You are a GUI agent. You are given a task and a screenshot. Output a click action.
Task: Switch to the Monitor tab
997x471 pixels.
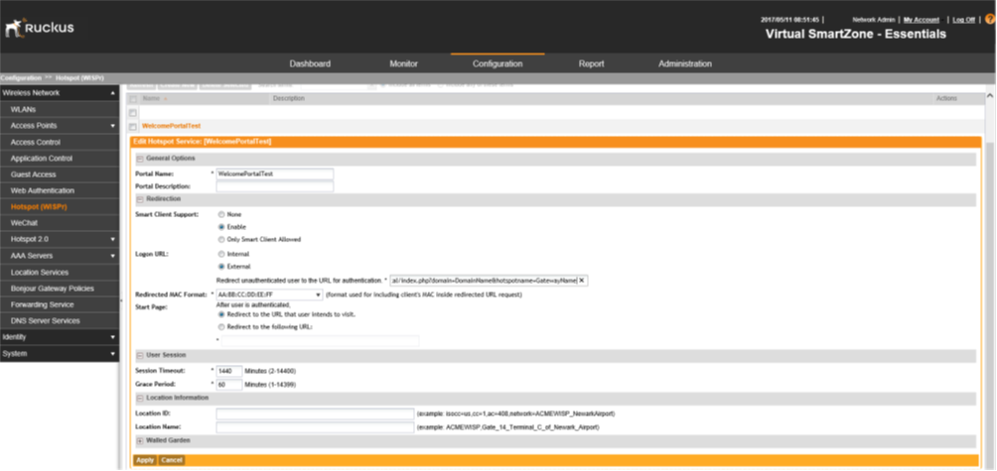(x=403, y=63)
